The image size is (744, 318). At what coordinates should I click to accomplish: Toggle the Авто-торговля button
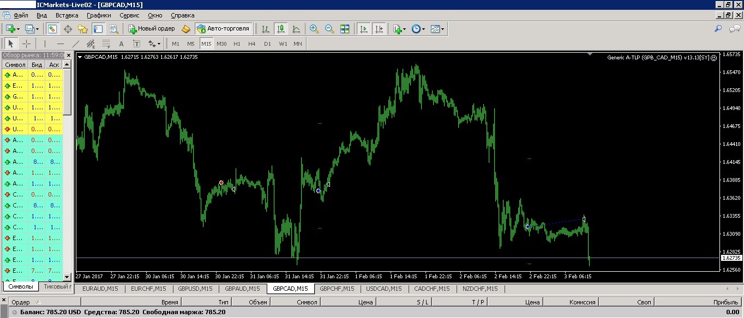223,29
